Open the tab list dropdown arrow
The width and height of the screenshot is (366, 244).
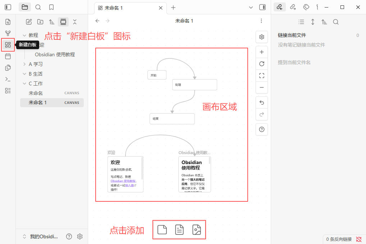251,8
